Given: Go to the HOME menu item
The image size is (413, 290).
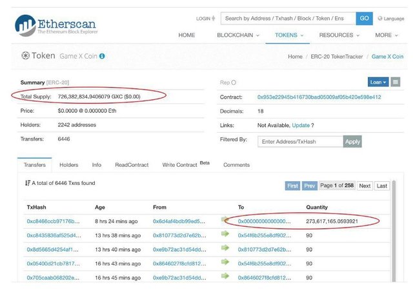Looking at the screenshot, I should tap(186, 35).
